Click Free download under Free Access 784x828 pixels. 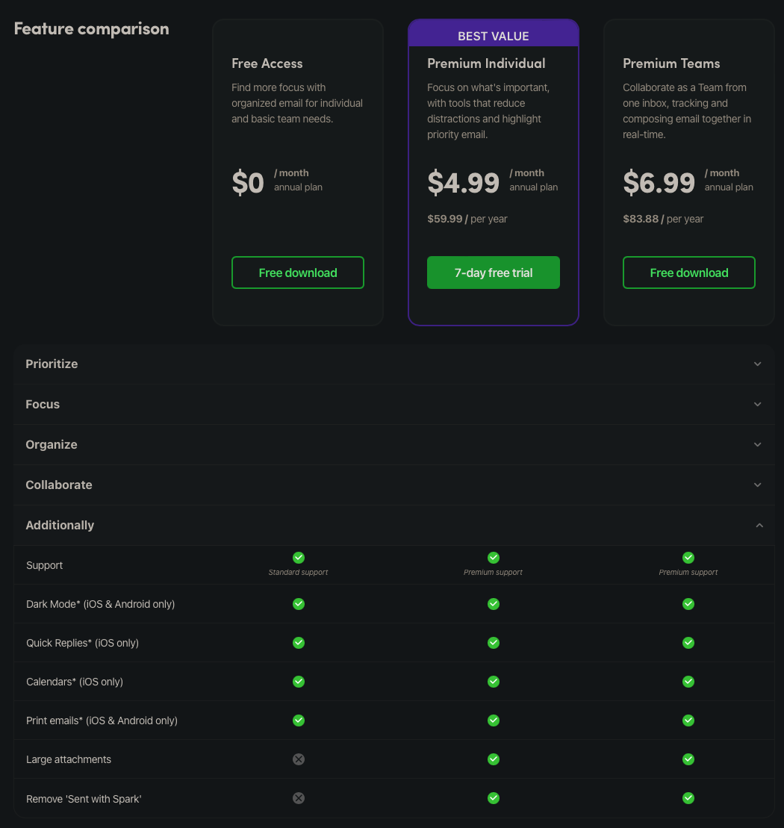(x=298, y=273)
